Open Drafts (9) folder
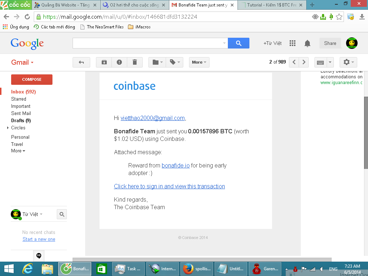 pos(21,121)
